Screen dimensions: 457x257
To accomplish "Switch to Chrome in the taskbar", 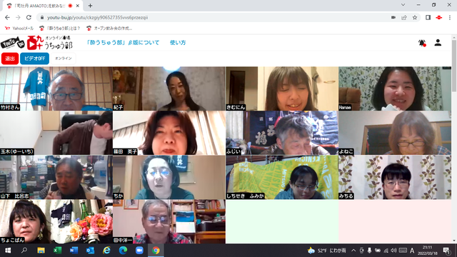I will 156,251.
